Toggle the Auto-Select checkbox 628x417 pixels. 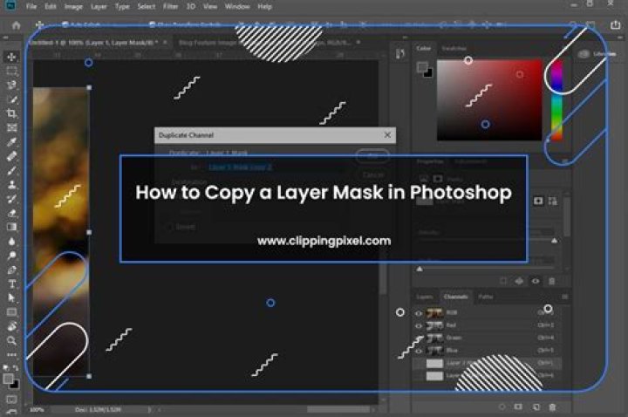click(x=65, y=24)
